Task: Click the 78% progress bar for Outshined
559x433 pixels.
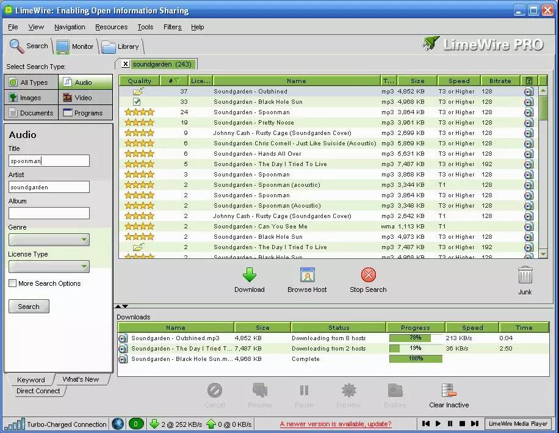Action: pos(416,338)
